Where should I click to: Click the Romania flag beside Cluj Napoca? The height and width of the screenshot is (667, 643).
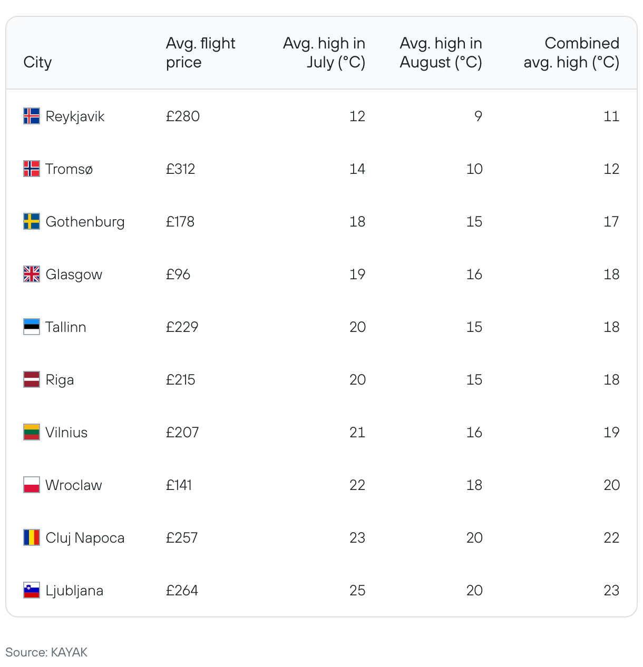(x=32, y=537)
